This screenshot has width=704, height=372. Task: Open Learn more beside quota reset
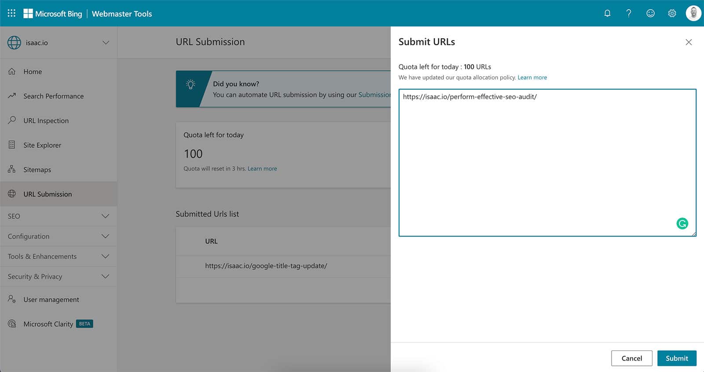262,168
